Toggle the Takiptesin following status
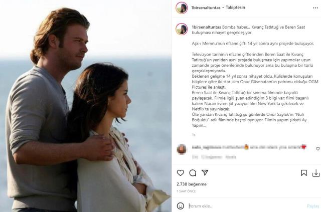This screenshot has width=321, height=212. point(235,8)
